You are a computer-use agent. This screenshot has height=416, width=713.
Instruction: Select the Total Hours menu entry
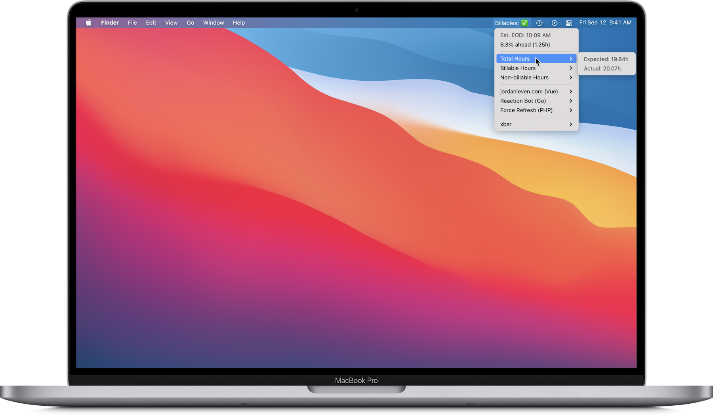(x=515, y=59)
